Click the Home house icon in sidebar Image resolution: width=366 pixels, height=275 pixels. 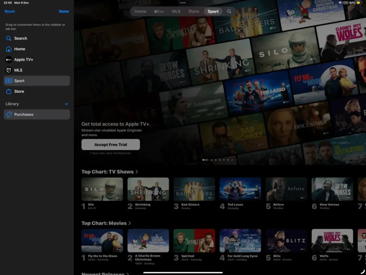[8, 49]
